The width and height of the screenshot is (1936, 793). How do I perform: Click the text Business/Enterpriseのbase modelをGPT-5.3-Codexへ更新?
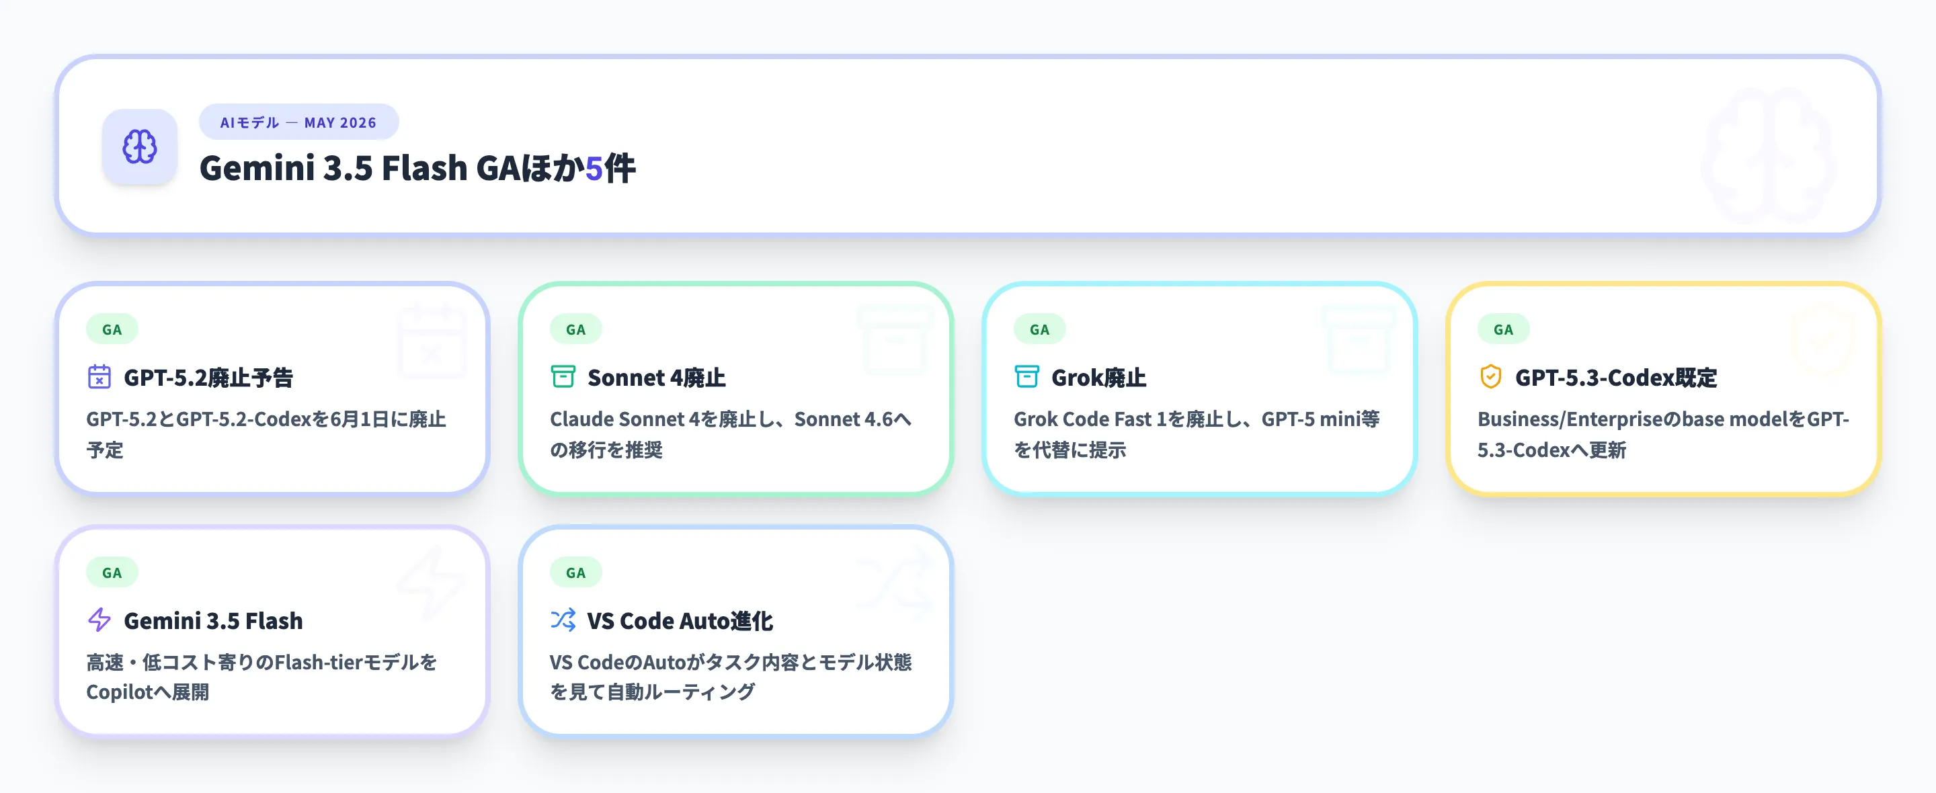click(1663, 434)
